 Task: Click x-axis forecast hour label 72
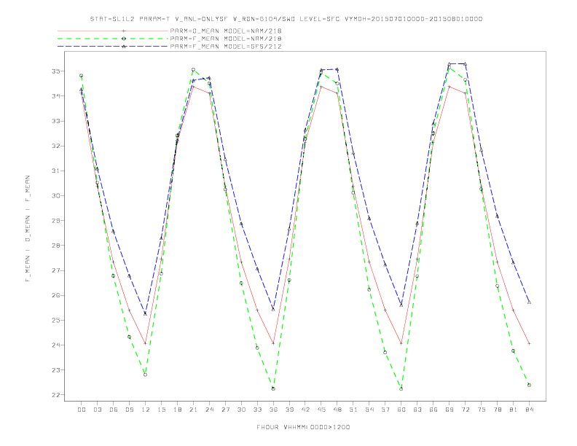tap(465, 410)
